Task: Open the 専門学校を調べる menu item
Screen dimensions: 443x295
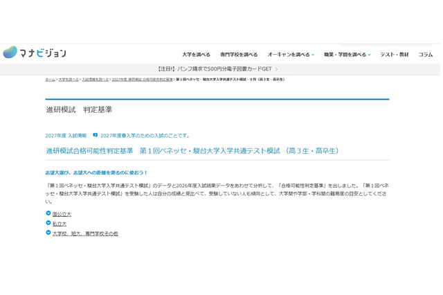Action: click(x=239, y=55)
